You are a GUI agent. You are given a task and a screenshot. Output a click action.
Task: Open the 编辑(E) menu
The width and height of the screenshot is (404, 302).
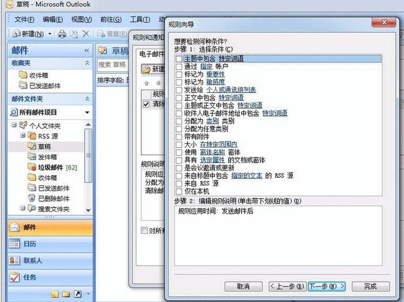53,19
